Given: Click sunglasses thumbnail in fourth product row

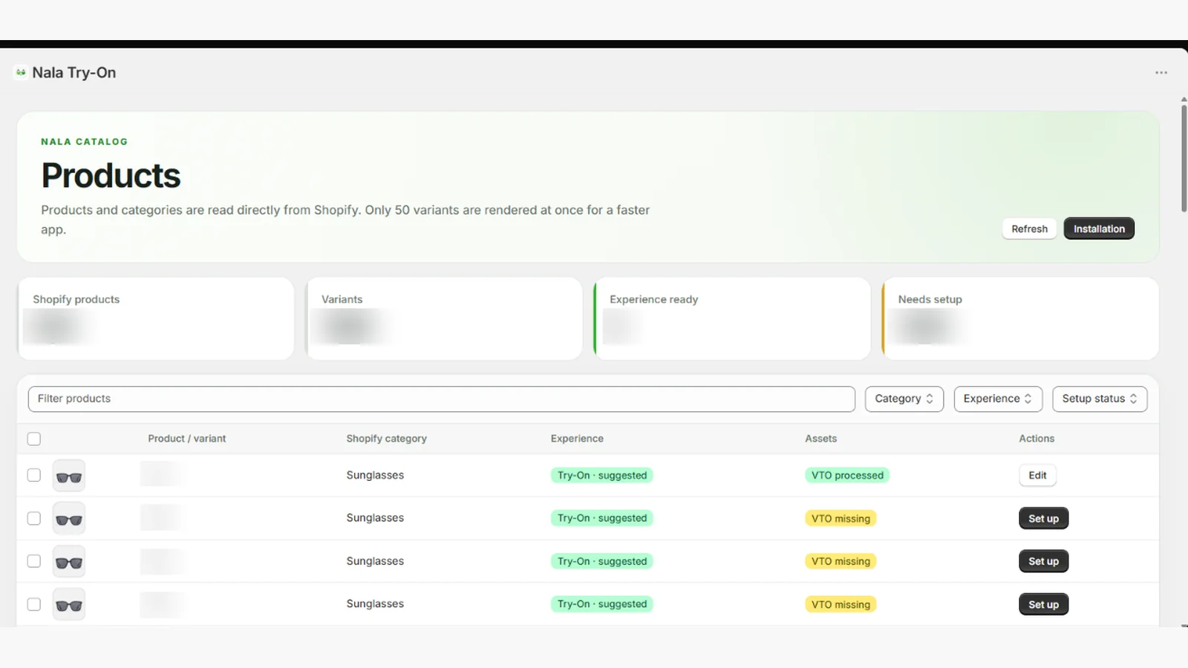Looking at the screenshot, I should [x=69, y=604].
